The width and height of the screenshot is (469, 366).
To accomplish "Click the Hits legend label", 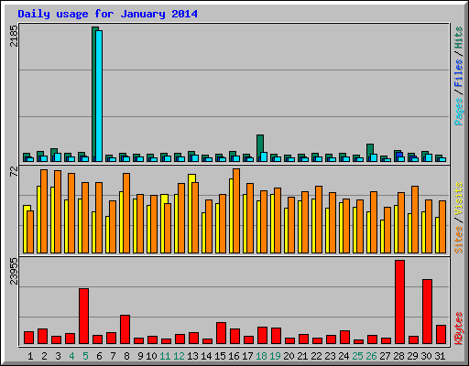I will (x=459, y=38).
